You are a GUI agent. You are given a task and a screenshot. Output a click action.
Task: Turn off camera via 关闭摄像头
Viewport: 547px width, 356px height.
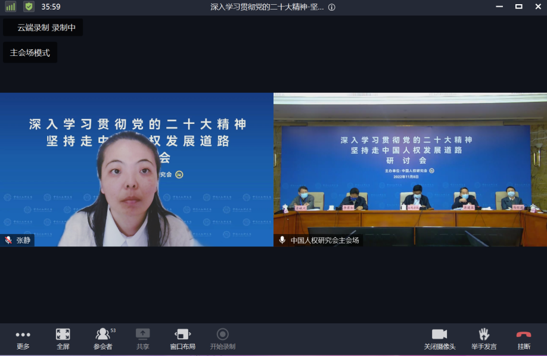pyautogui.click(x=439, y=335)
